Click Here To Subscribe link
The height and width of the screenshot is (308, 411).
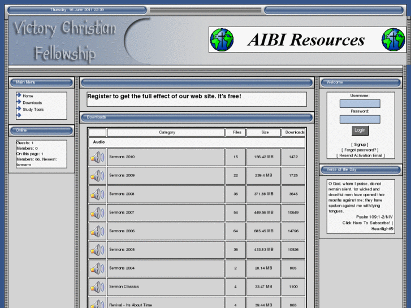[x=366, y=223]
